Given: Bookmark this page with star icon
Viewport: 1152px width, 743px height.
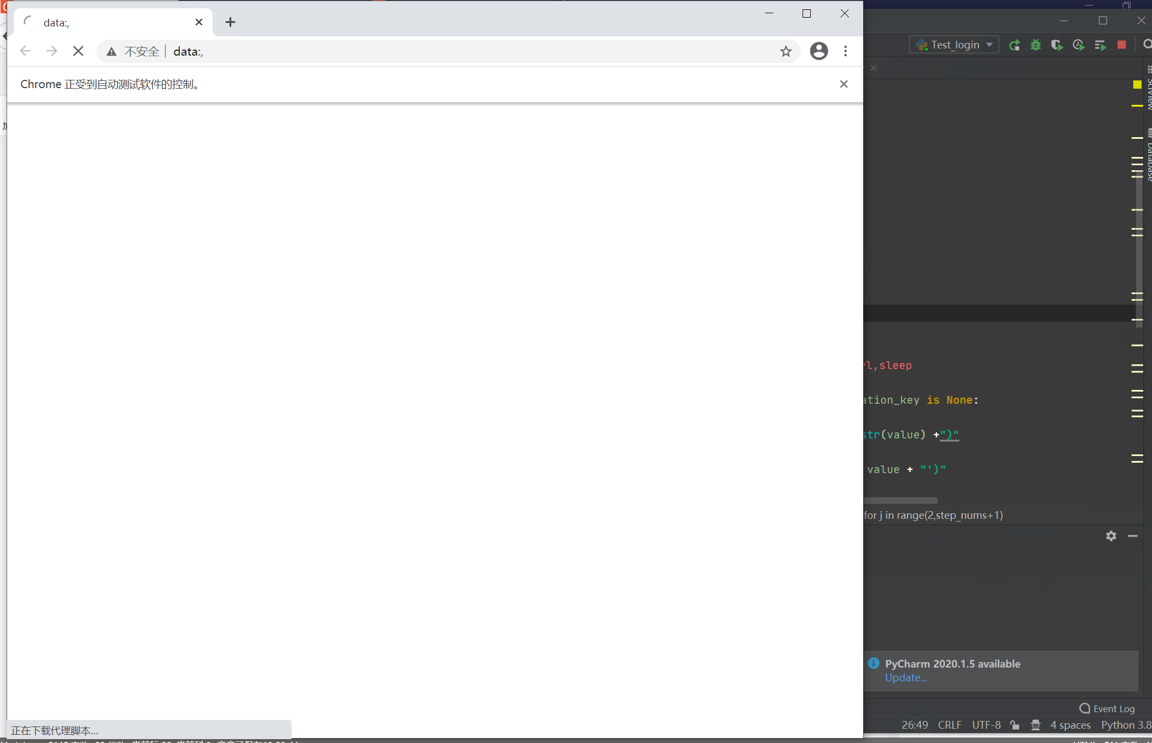Looking at the screenshot, I should click(786, 51).
